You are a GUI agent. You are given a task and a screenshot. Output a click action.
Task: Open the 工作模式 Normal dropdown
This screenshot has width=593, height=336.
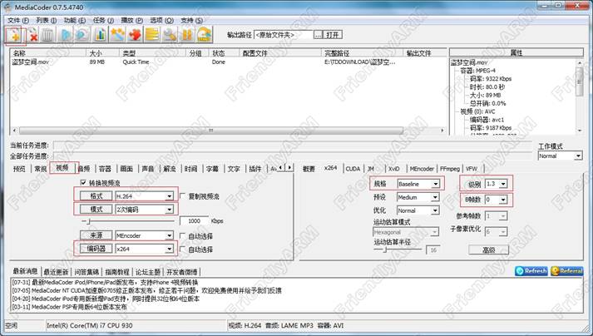(578, 156)
